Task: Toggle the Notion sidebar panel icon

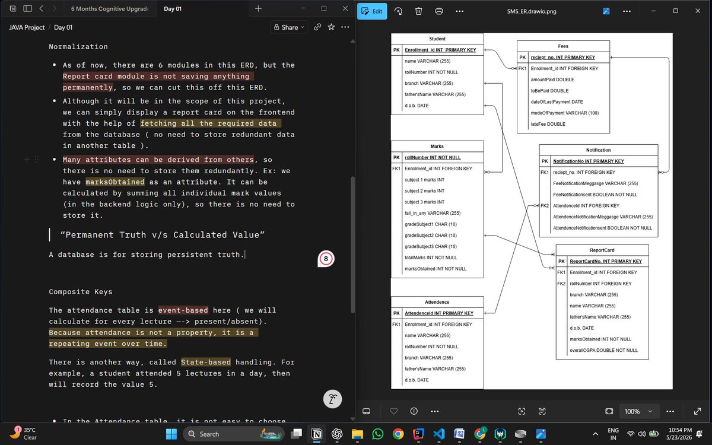Action: point(27,9)
